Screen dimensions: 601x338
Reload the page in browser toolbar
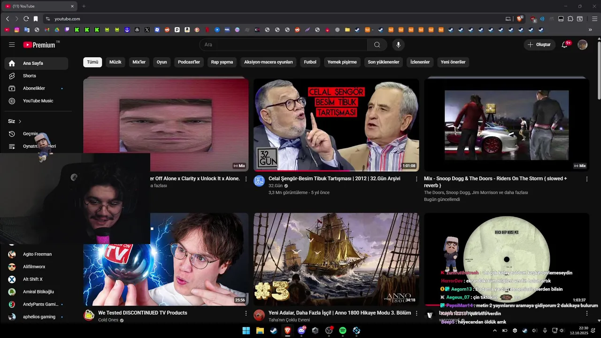26,19
